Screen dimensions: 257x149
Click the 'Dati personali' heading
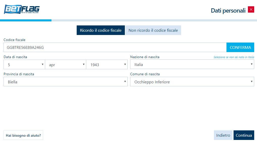(228, 11)
